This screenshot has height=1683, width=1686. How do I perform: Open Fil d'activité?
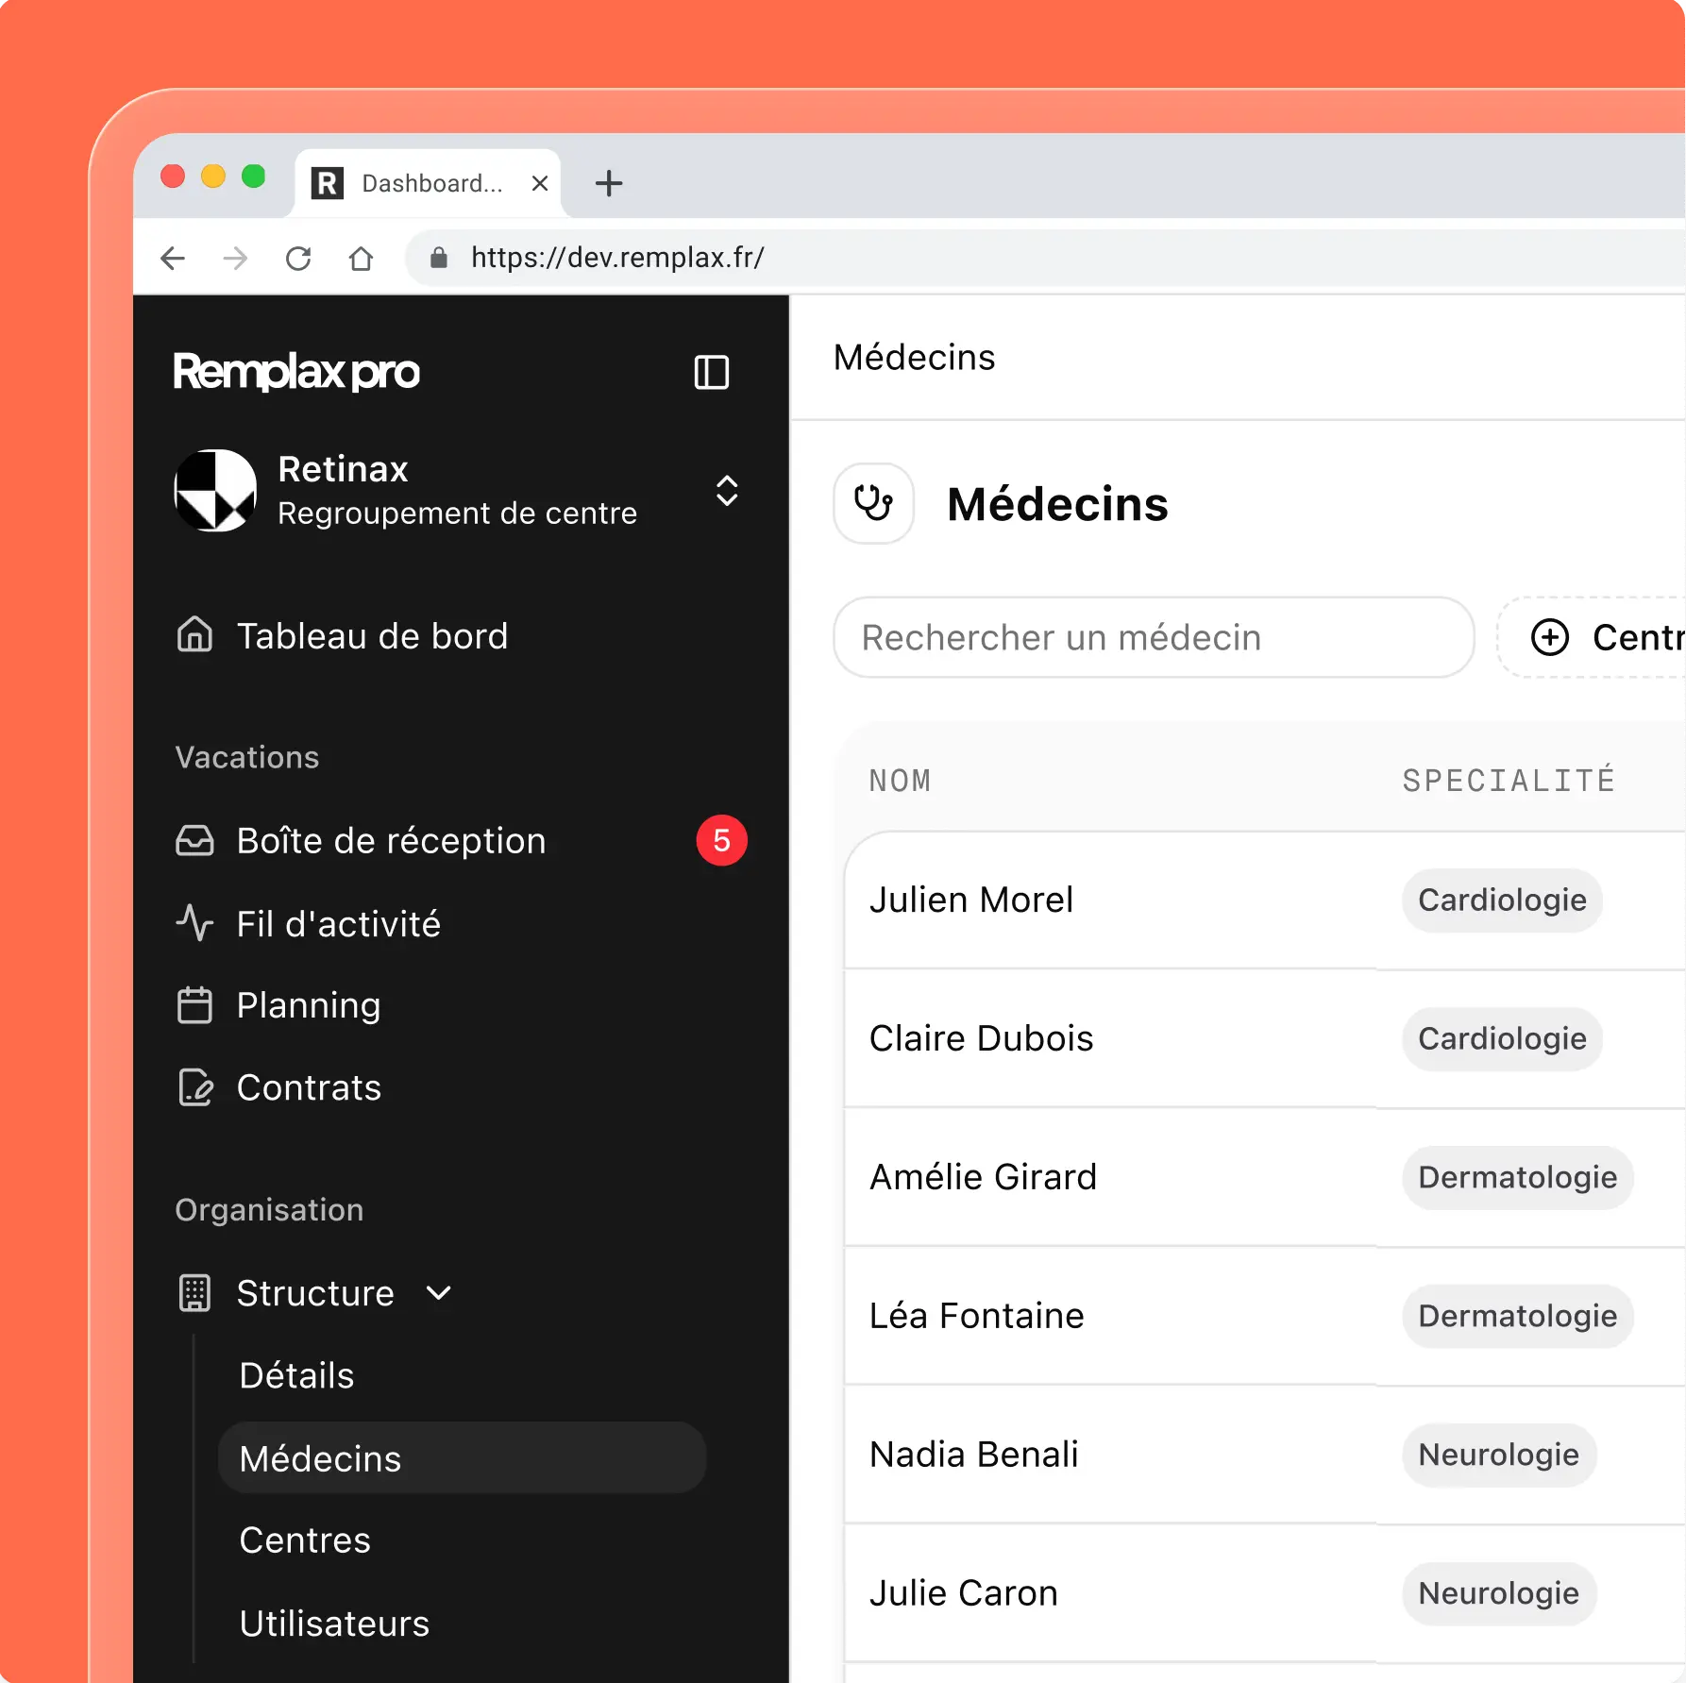click(x=338, y=924)
